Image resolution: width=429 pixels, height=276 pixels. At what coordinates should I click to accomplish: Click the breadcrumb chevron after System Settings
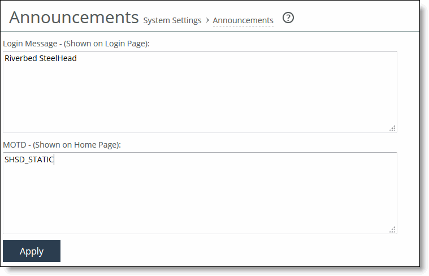click(207, 20)
